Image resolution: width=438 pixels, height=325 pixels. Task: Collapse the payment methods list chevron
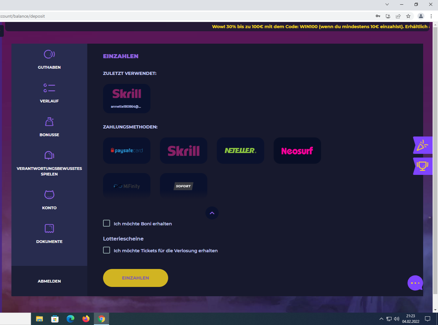[212, 213]
